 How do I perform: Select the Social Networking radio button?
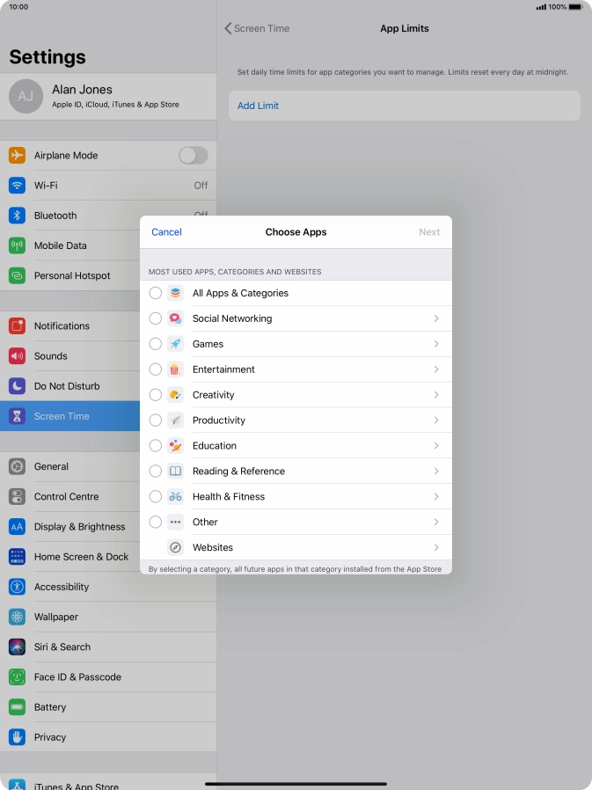(155, 318)
